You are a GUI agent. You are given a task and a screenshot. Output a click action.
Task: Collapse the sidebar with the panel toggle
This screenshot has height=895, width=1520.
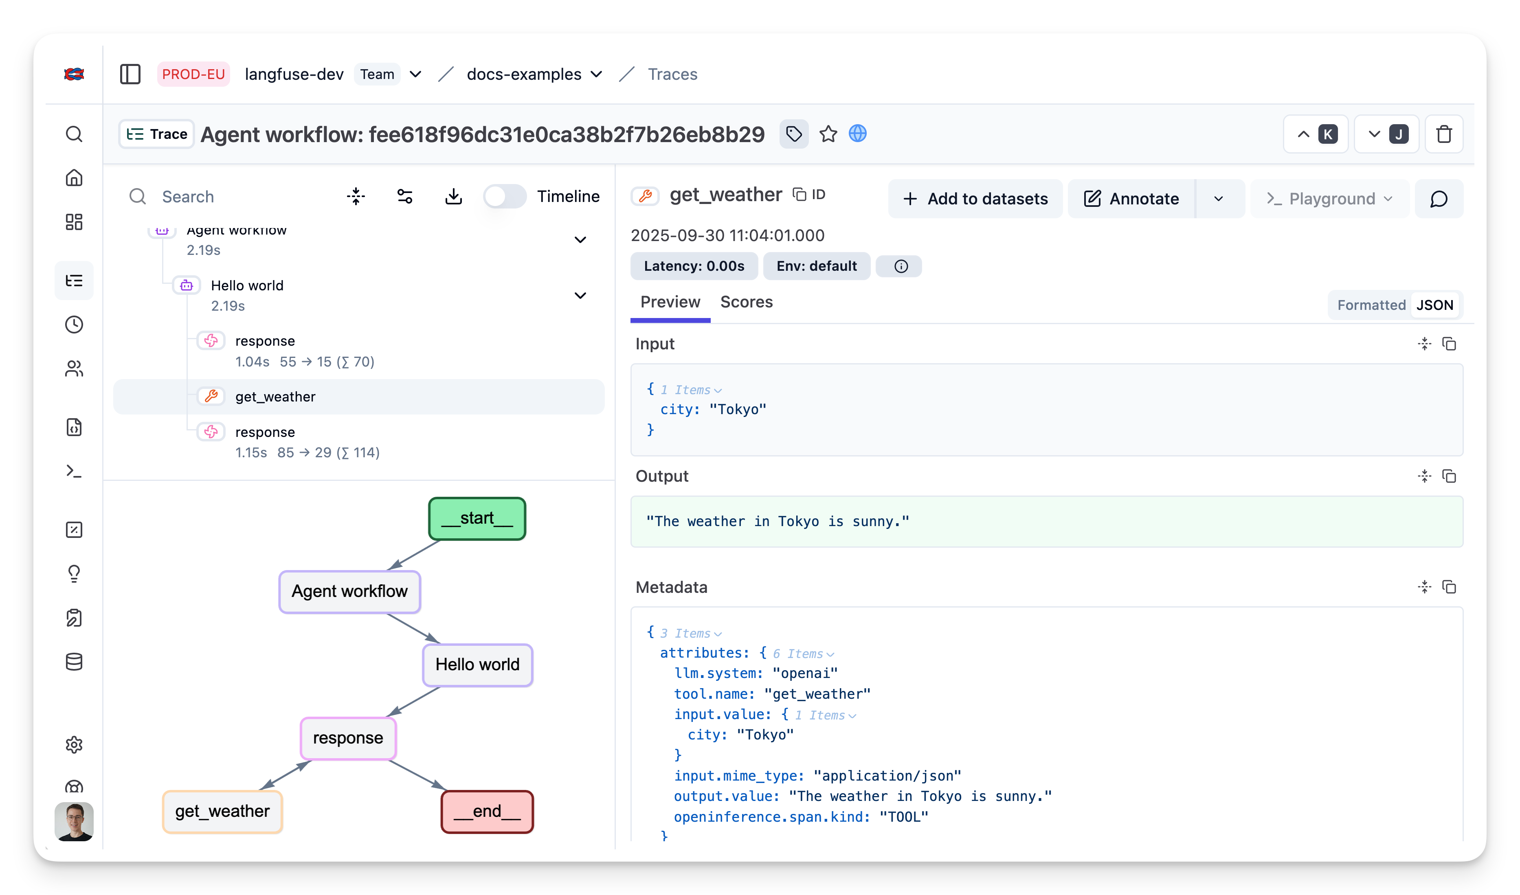tap(130, 74)
